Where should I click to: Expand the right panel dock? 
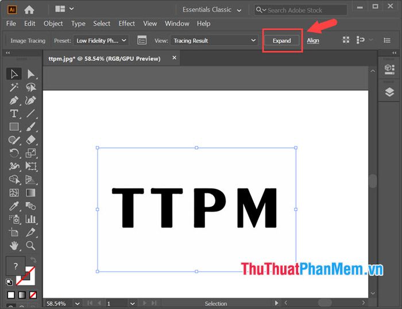pos(395,53)
